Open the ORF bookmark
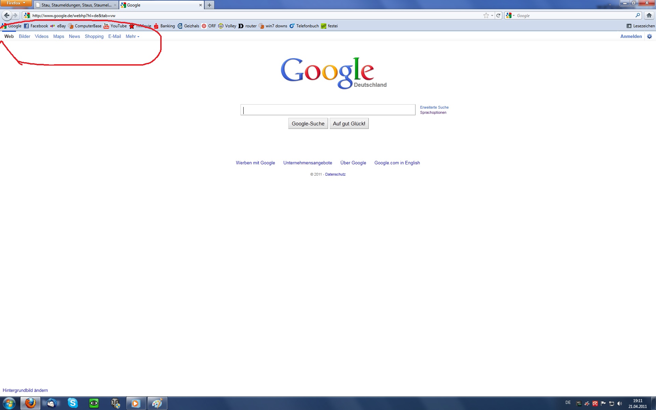 click(209, 26)
